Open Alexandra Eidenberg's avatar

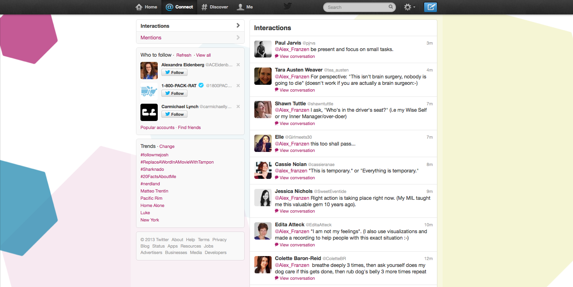point(149,70)
